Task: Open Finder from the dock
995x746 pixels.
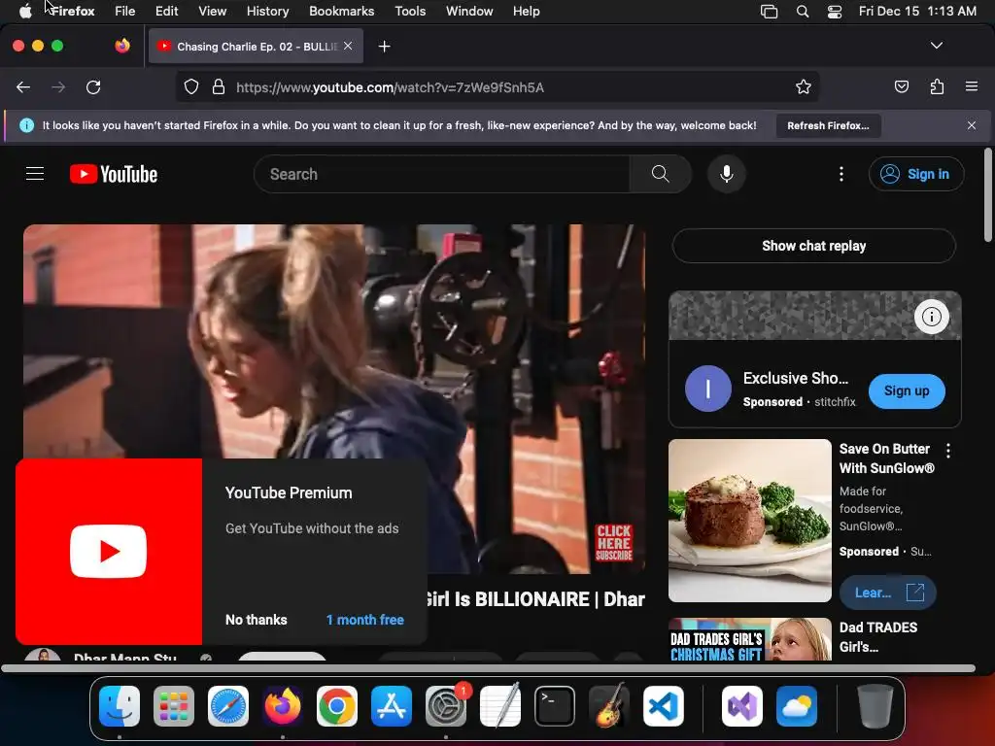Action: coord(120,706)
